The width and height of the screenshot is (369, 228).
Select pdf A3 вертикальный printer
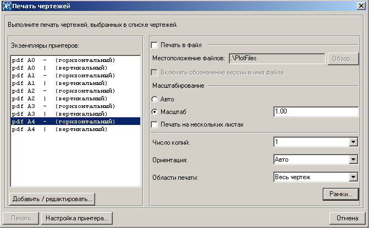[x=76, y=114]
